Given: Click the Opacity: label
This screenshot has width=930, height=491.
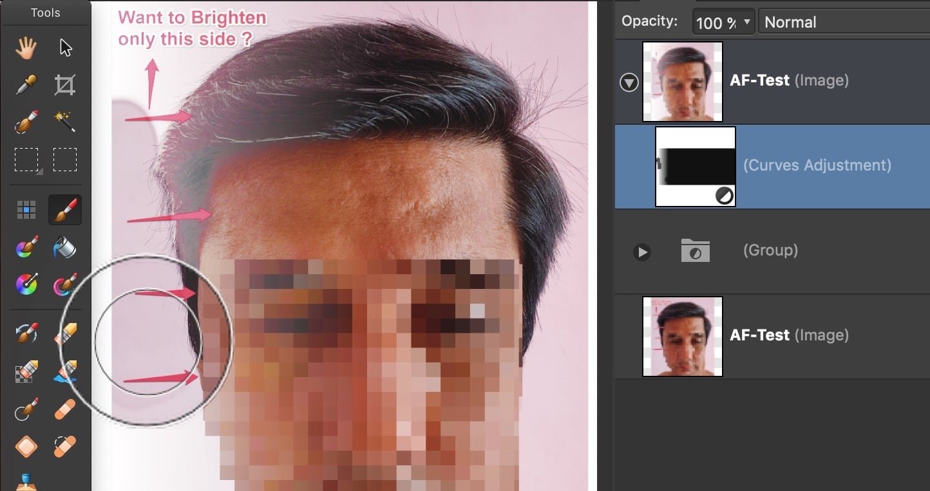Looking at the screenshot, I should click(649, 21).
